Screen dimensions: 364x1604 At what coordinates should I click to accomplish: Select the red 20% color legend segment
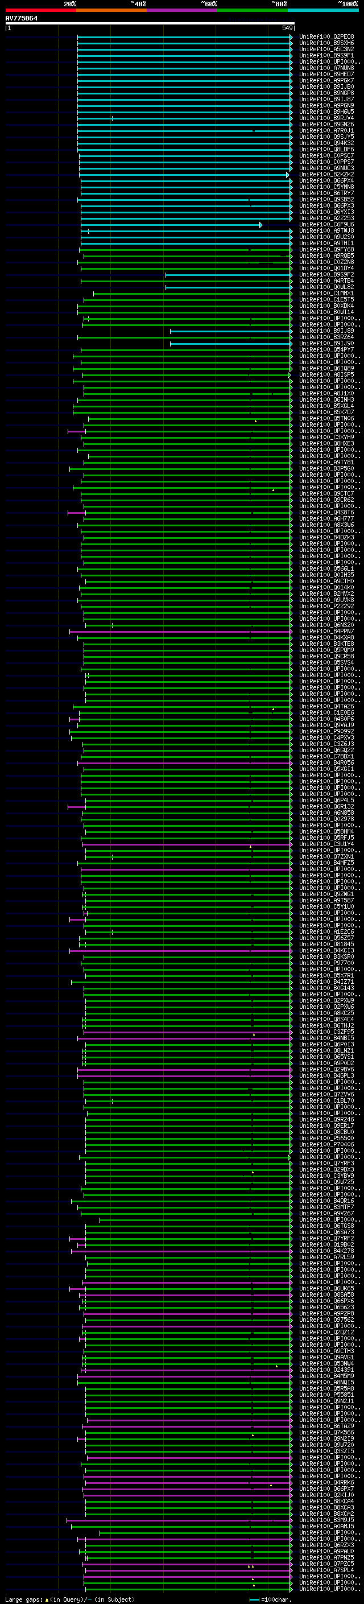pyautogui.click(x=40, y=10)
